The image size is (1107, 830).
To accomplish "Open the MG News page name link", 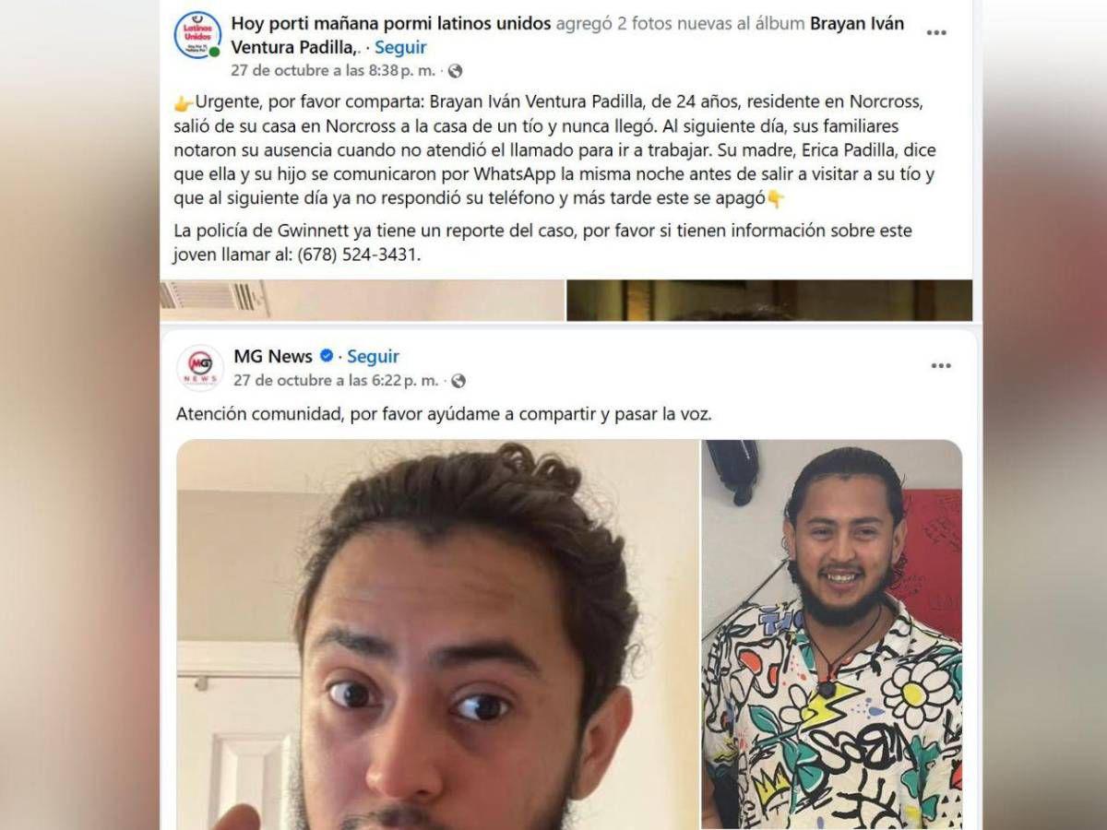I will point(273,356).
